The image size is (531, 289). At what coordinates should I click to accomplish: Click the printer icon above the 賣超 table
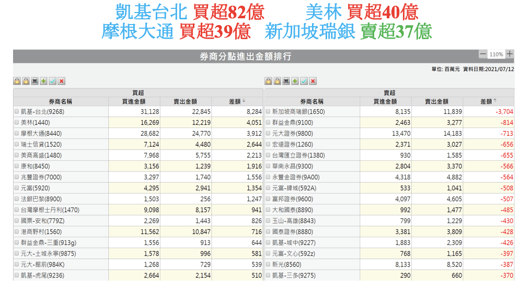(286, 81)
